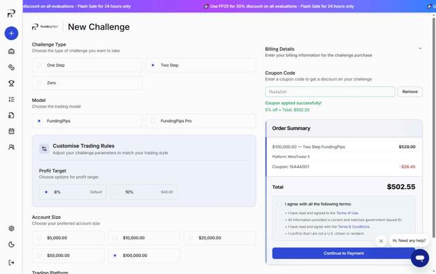Screen dimensions: 436x274
Task: Open the document certificate icon in sidebar
Action: (12, 115)
